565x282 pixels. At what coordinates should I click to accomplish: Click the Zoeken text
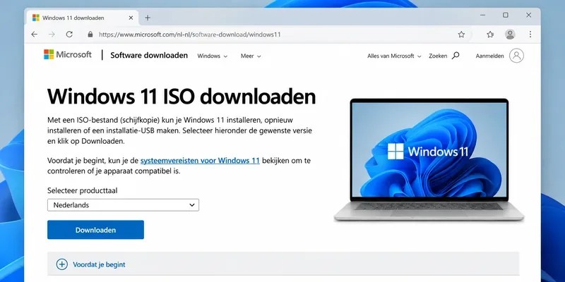click(x=438, y=56)
